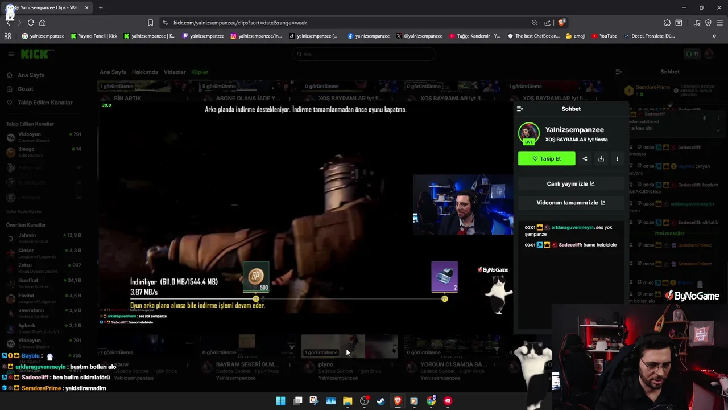This screenshot has height=410, width=728.
Task: Switch to the Hakkımda channel tab
Action: pos(145,72)
